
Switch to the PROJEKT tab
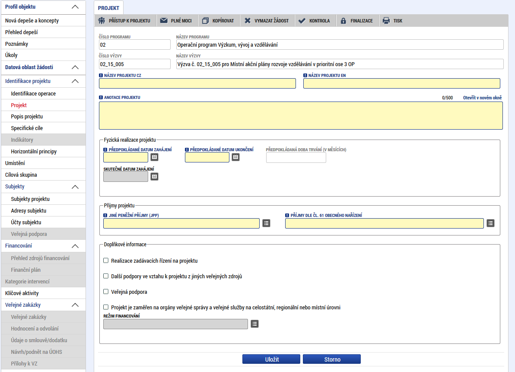pos(108,8)
